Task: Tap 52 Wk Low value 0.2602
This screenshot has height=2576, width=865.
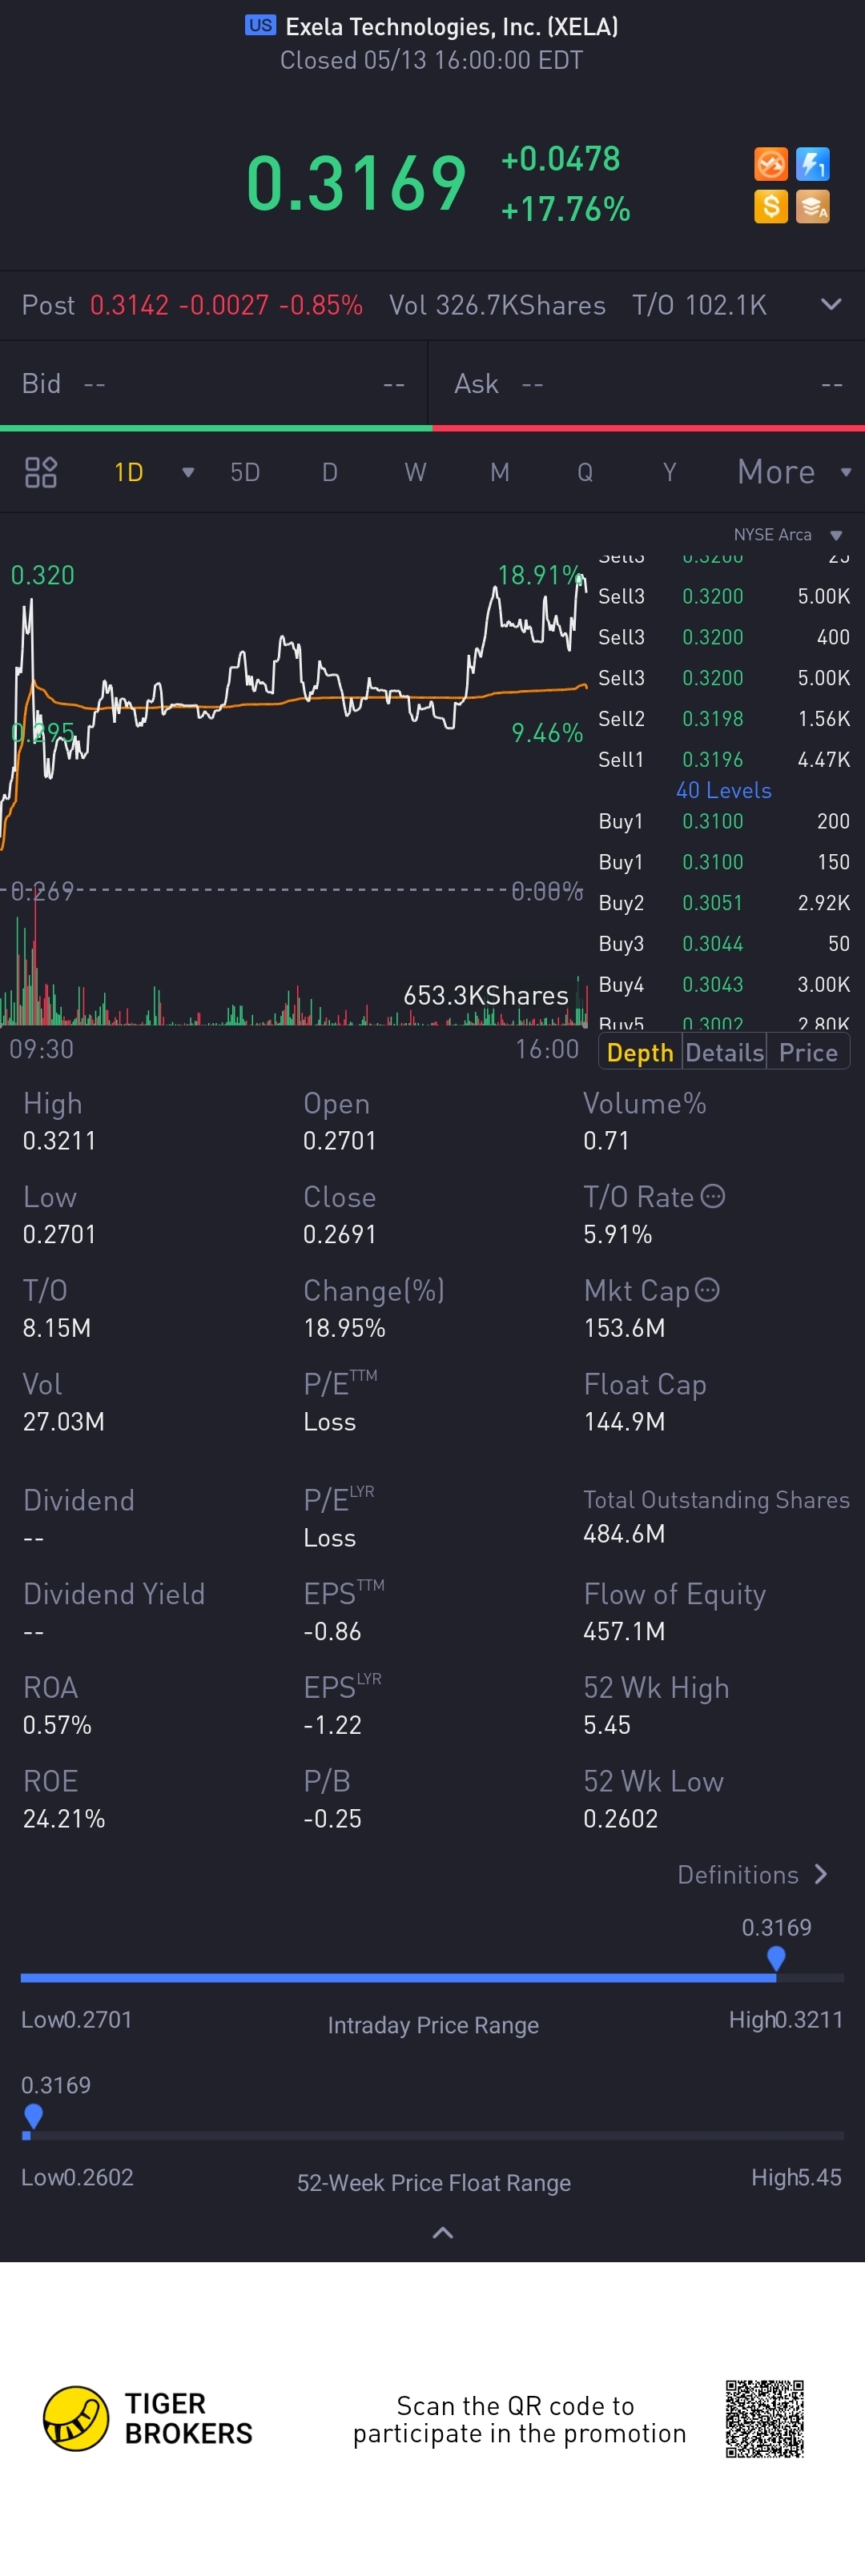Action: click(621, 1819)
